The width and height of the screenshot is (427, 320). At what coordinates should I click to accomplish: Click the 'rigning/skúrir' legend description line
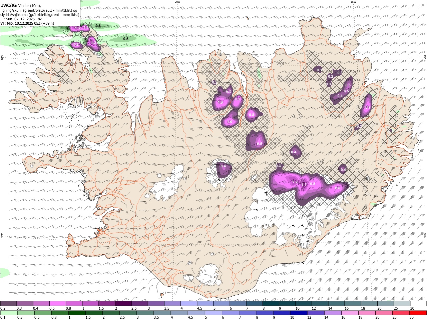coord(39,10)
